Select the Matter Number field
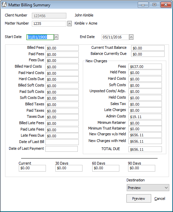The width and height of the screenshot is (173, 212). pos(49,24)
